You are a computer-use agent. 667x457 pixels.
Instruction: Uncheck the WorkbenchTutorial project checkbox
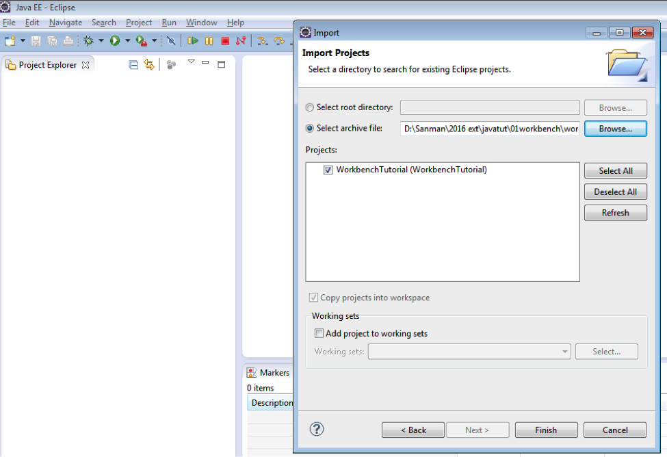click(x=328, y=170)
